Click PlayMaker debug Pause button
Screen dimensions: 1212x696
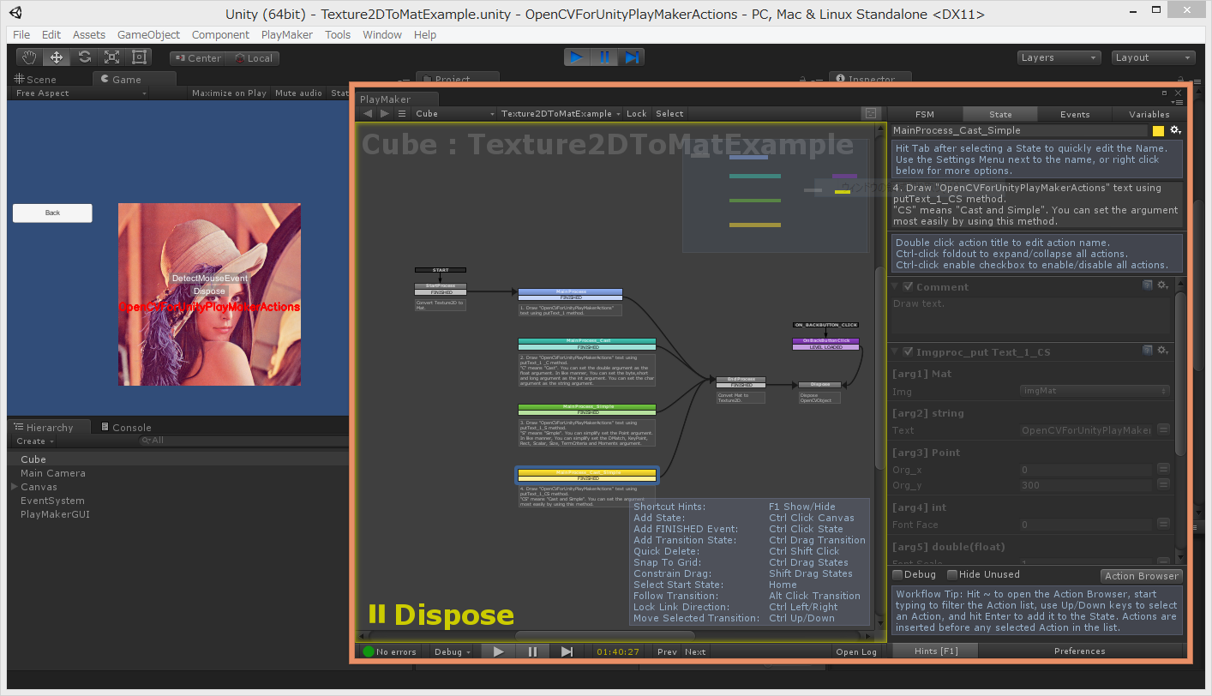532,651
